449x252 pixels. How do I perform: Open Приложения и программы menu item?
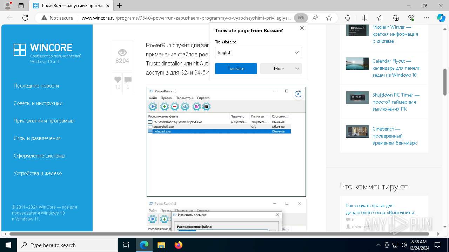[x=44, y=121]
